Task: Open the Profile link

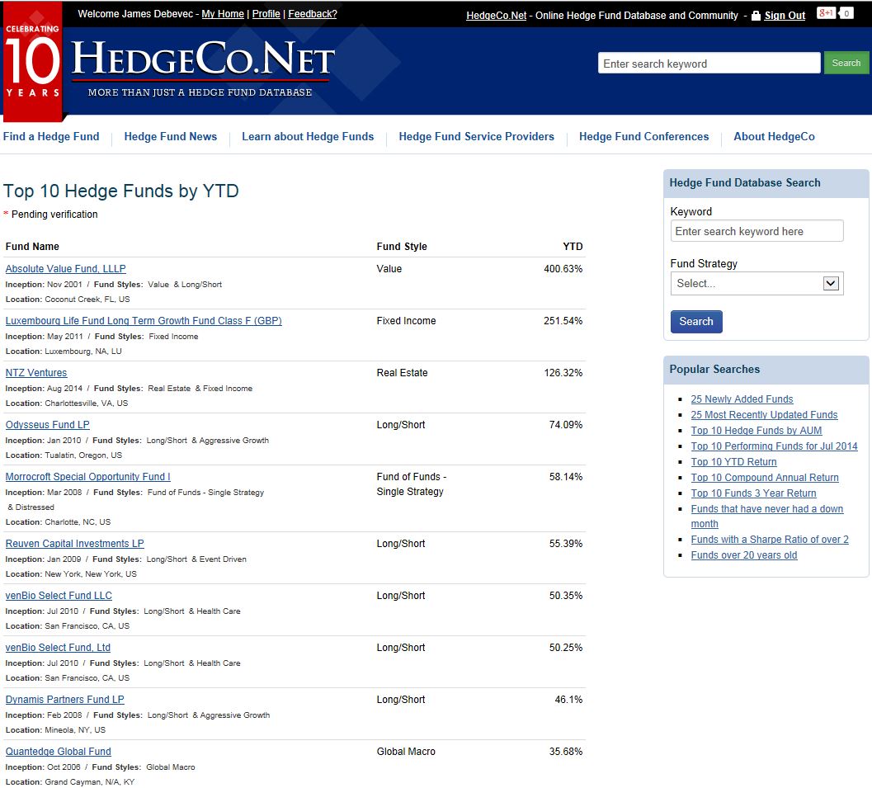Action: click(266, 14)
